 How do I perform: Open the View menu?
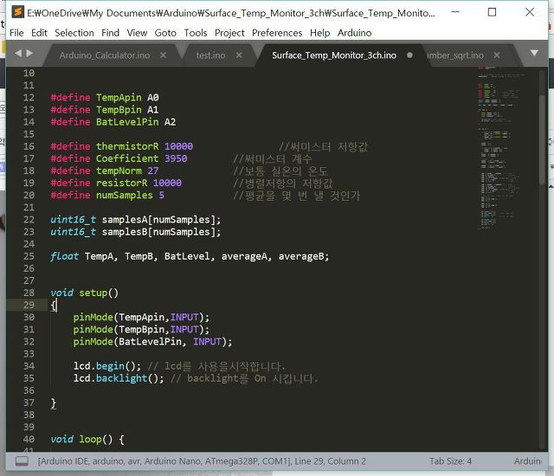pyautogui.click(x=137, y=33)
